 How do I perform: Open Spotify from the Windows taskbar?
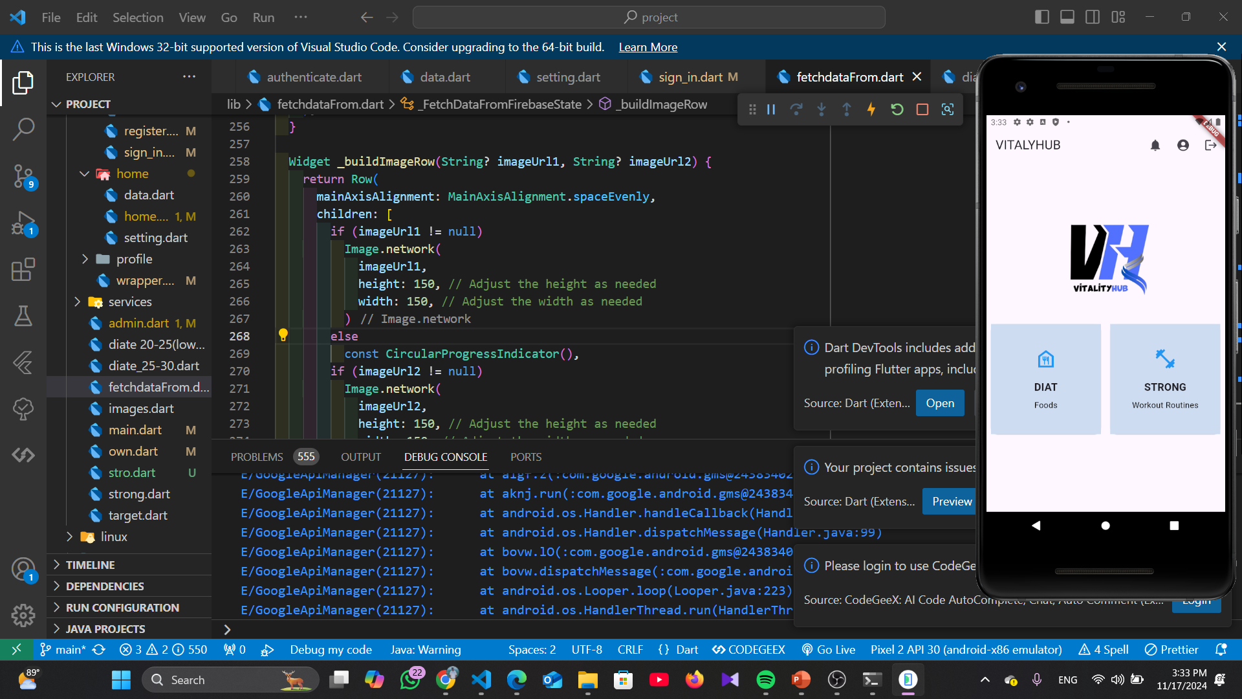765,680
